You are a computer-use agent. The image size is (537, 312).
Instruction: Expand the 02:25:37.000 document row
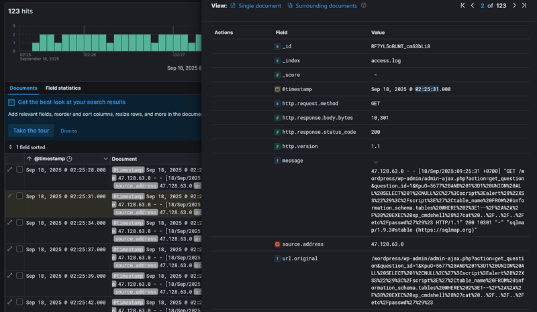pyautogui.click(x=10, y=249)
